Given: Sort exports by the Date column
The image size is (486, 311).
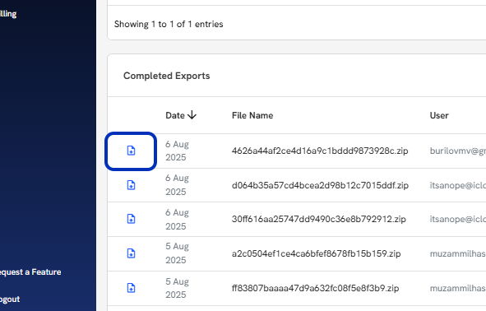Looking at the screenshot, I should pyautogui.click(x=181, y=115).
